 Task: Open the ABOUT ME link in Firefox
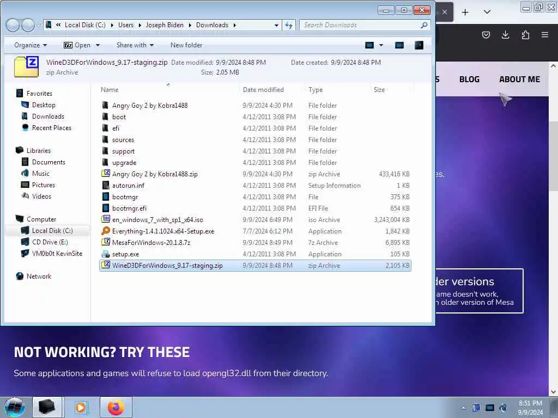coord(519,79)
